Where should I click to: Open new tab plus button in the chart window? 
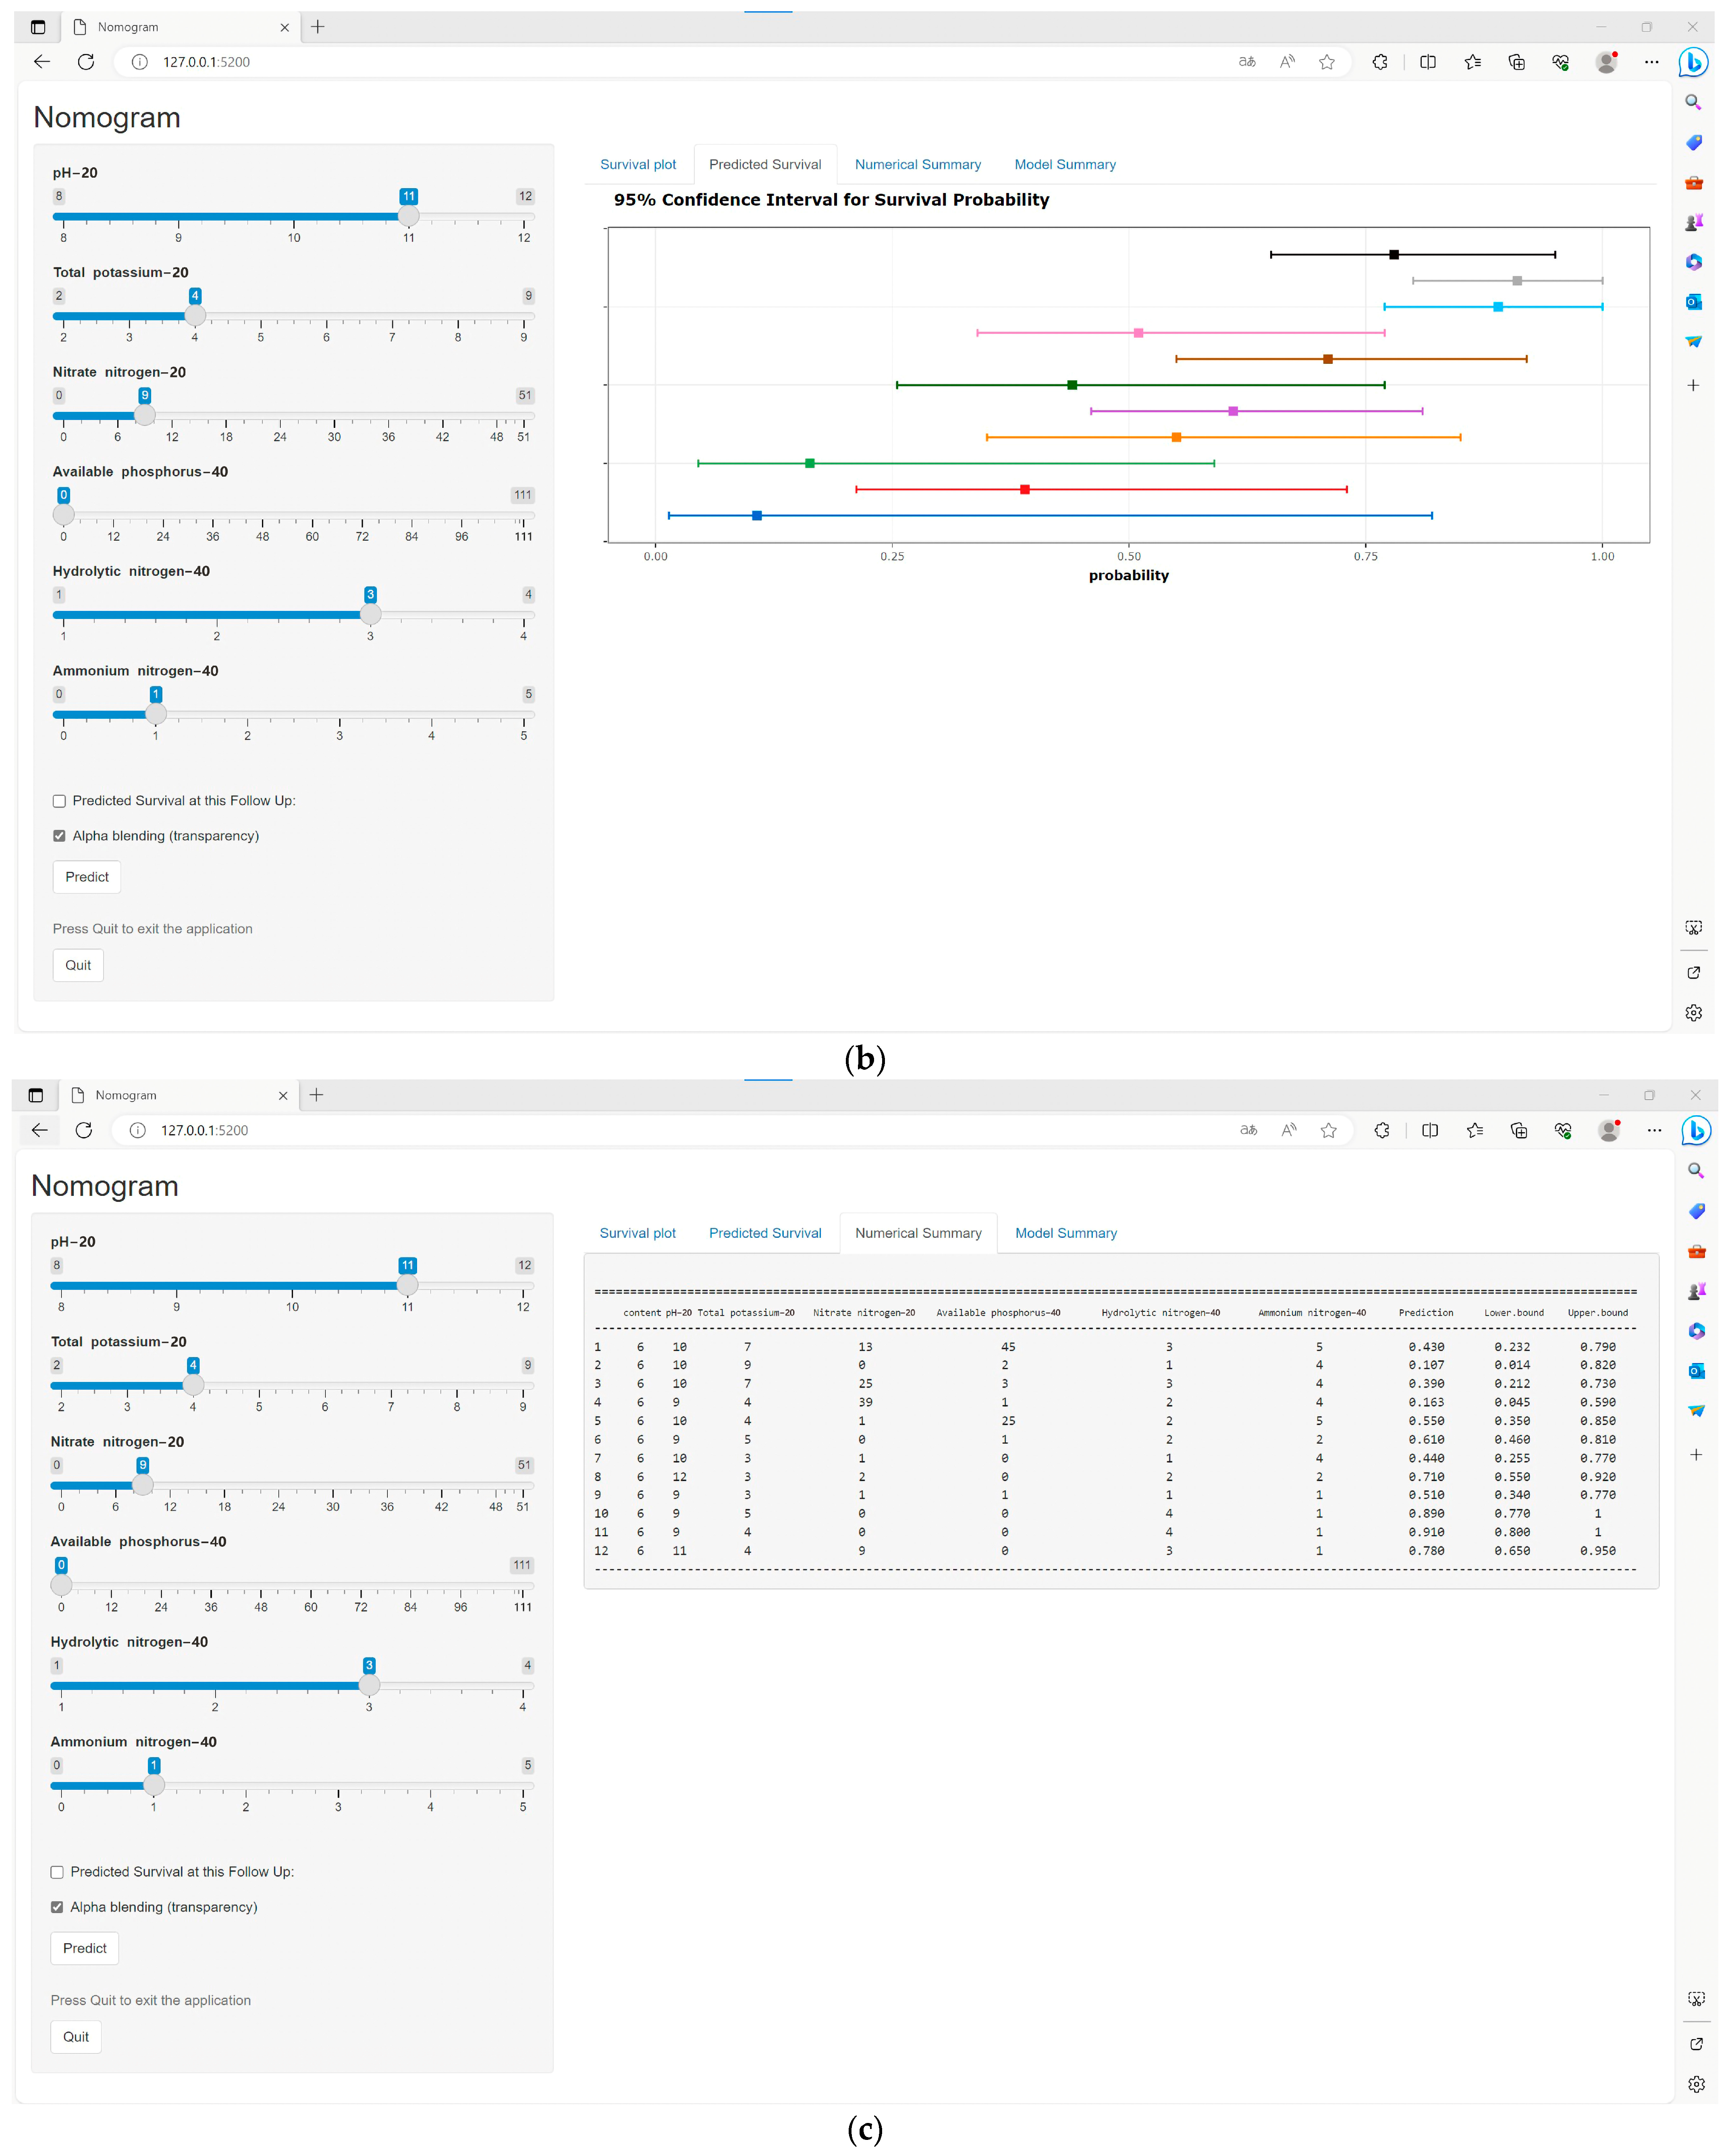click(318, 27)
